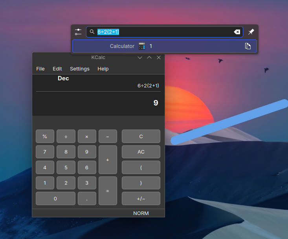Click the divide button
Image resolution: width=288 pixels, height=239 pixels.
[x=66, y=136]
